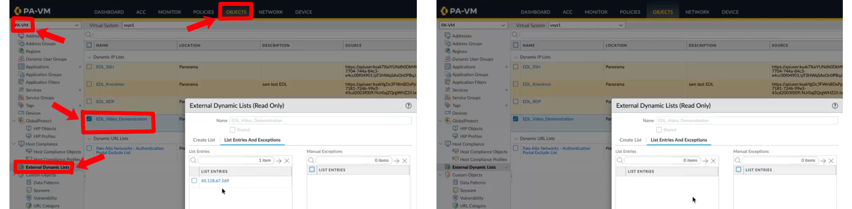Viewport: 852px width, 209px height.
Task: Click the Regions globe icon in right screenshot
Action: [x=448, y=51]
